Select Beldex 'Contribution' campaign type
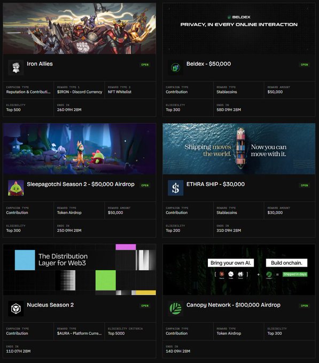This screenshot has height=363, width=319. click(x=176, y=92)
